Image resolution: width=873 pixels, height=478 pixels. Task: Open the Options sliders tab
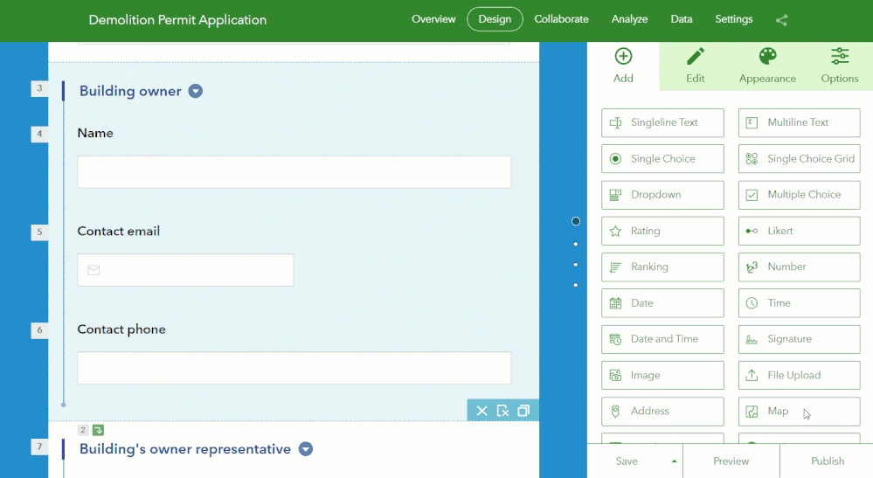839,66
